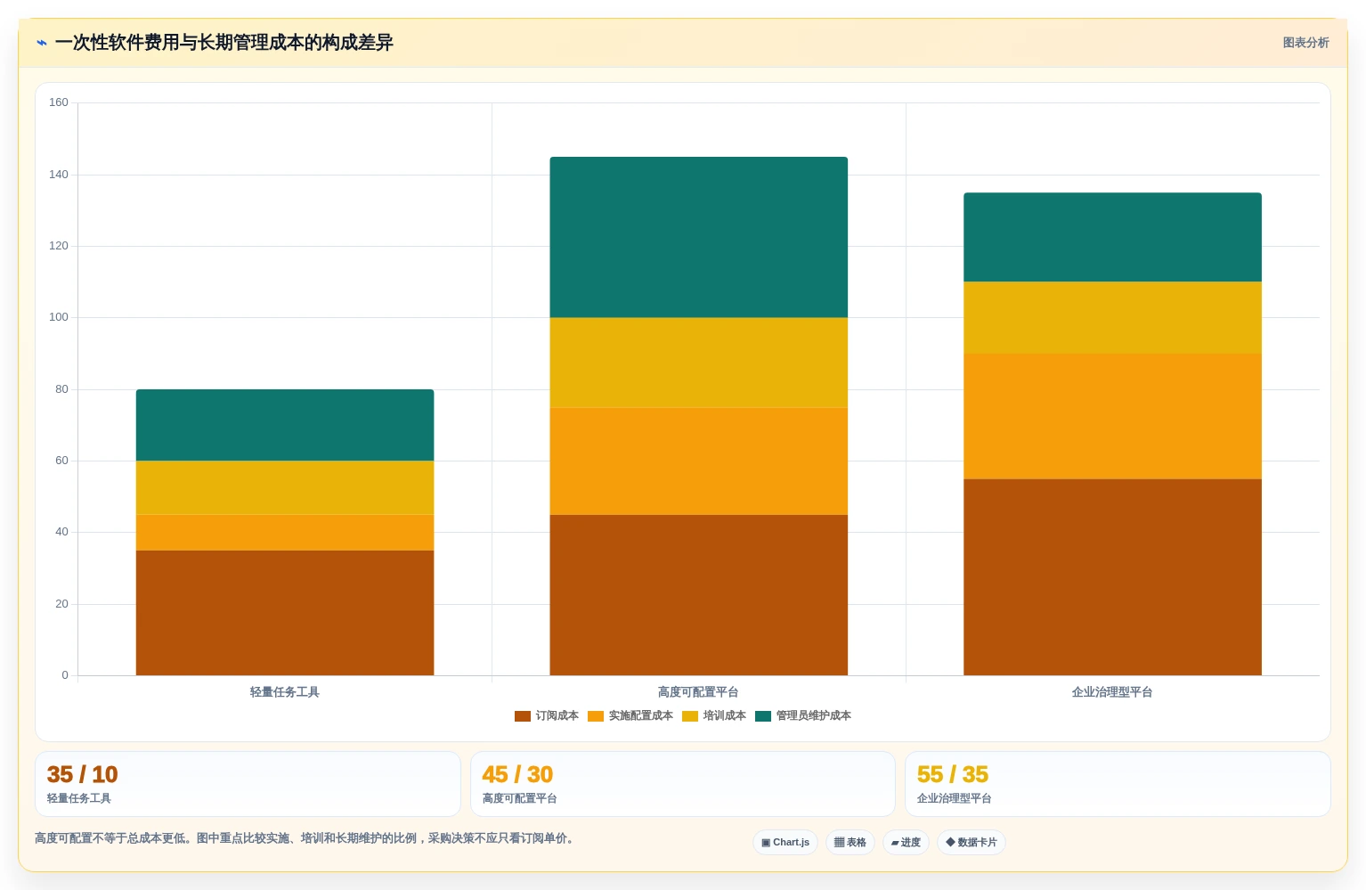Click the 管理员维护成本 legend label
Image resolution: width=1366 pixels, height=890 pixels.
(x=814, y=716)
